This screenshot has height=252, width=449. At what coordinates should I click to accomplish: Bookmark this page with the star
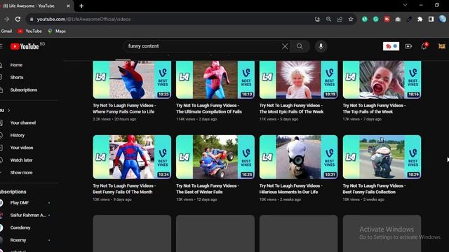(351, 19)
